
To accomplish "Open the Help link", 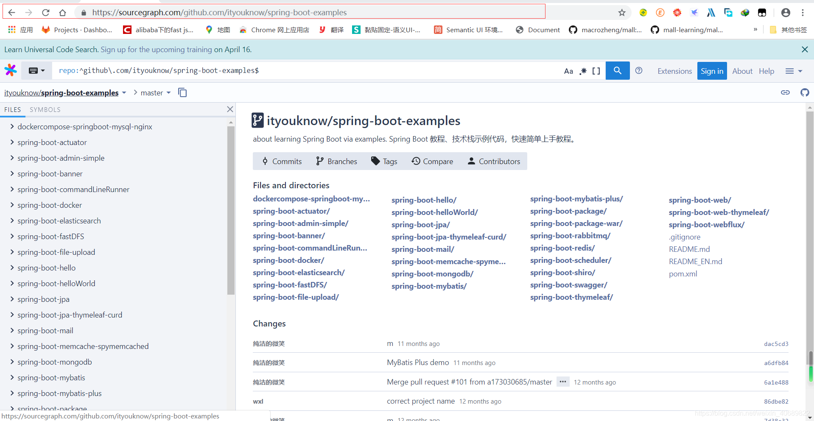I will click(766, 71).
